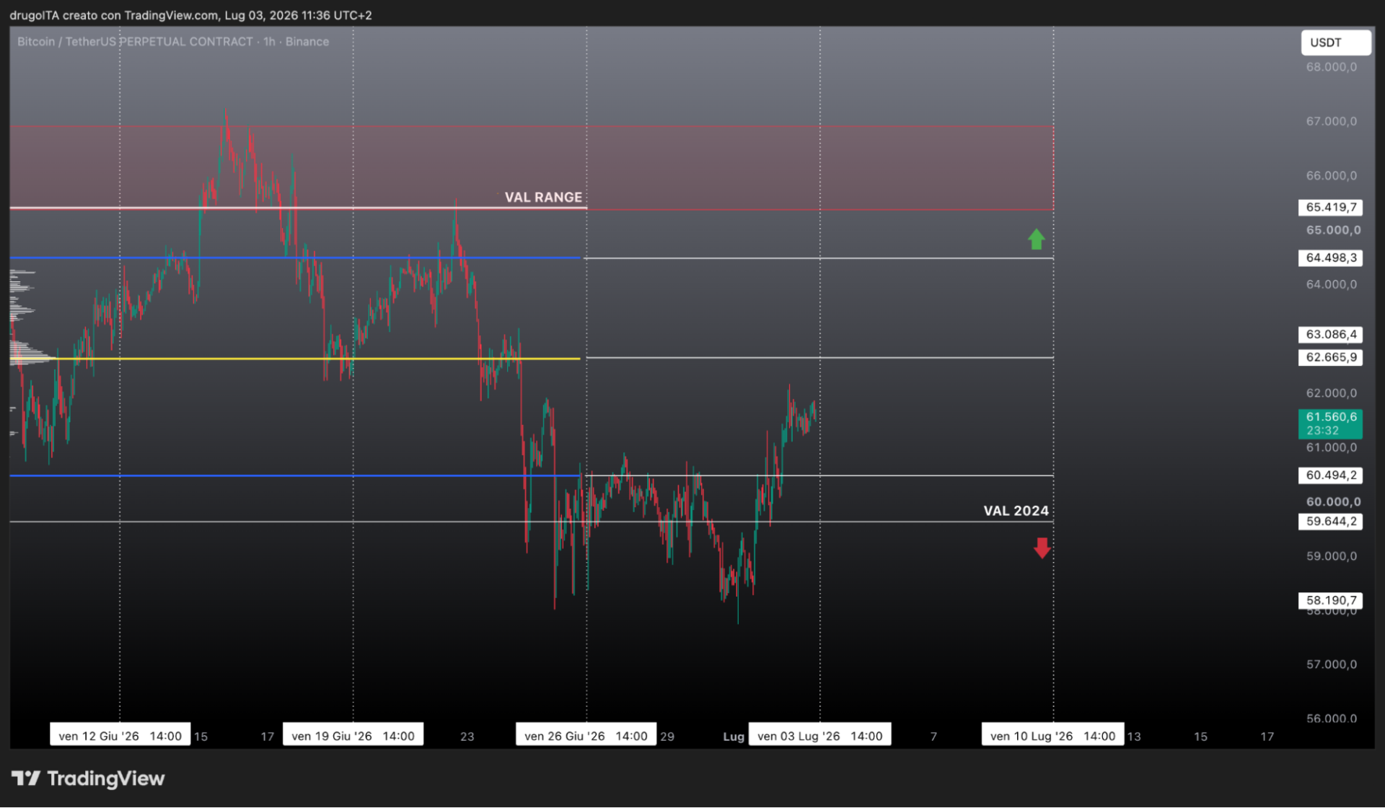Click the 60.494,2 price label
This screenshot has height=808, width=1385.
coord(1330,475)
